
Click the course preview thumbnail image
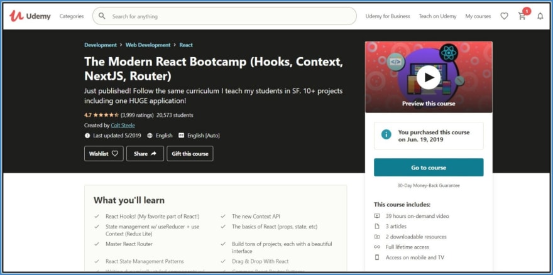[x=429, y=77]
